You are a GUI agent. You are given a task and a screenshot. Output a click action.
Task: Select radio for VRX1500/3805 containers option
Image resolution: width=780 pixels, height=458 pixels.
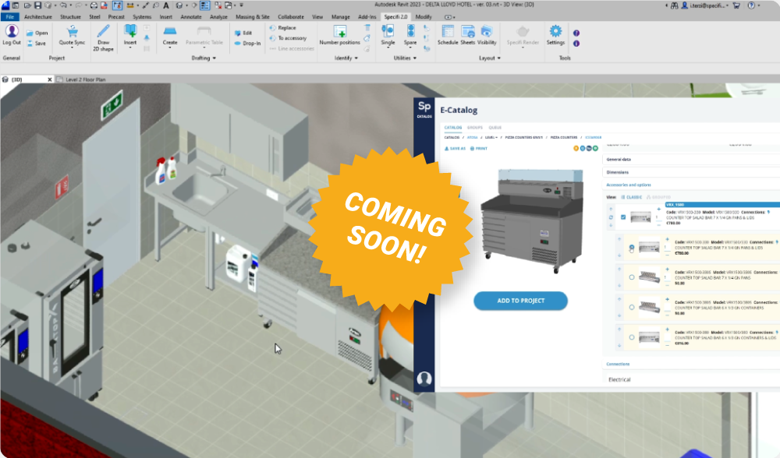click(x=631, y=307)
